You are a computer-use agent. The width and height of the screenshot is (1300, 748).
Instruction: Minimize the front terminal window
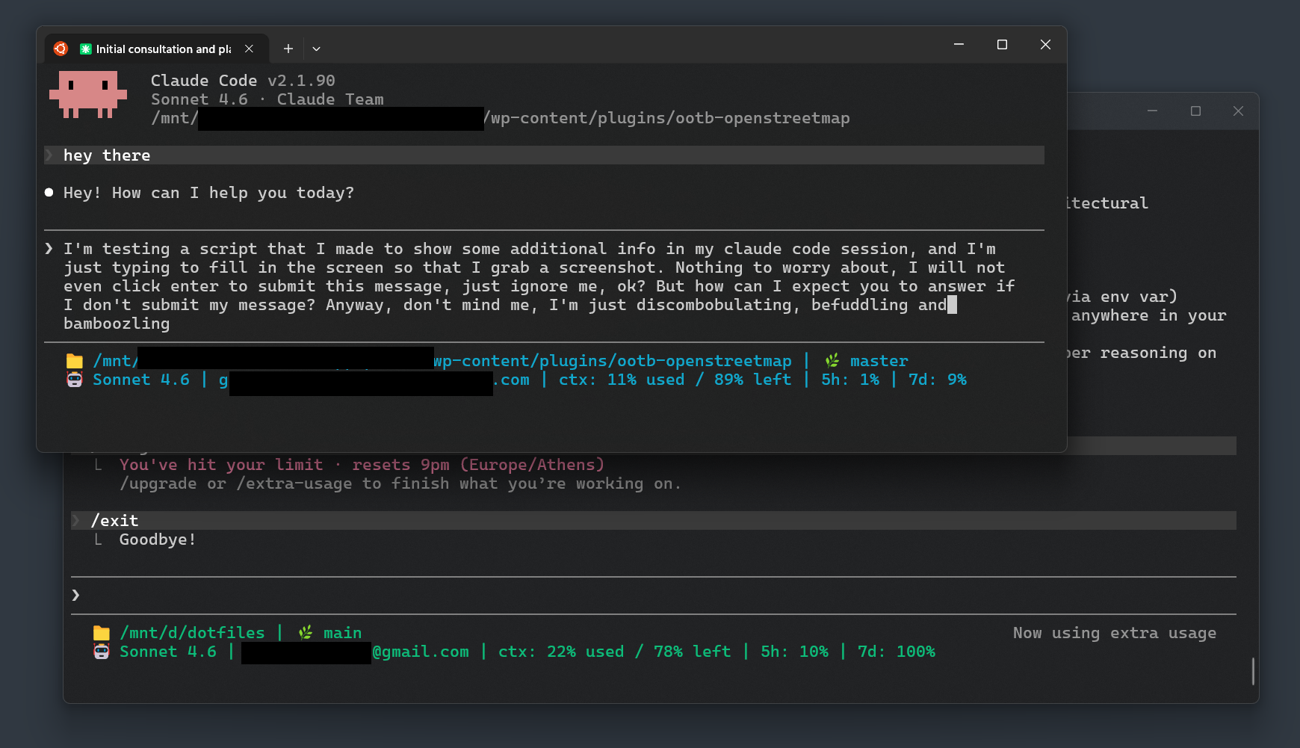[959, 45]
